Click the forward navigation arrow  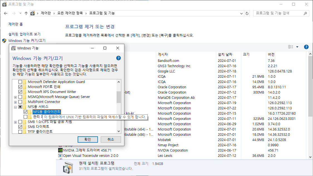pyautogui.click(x=14, y=13)
